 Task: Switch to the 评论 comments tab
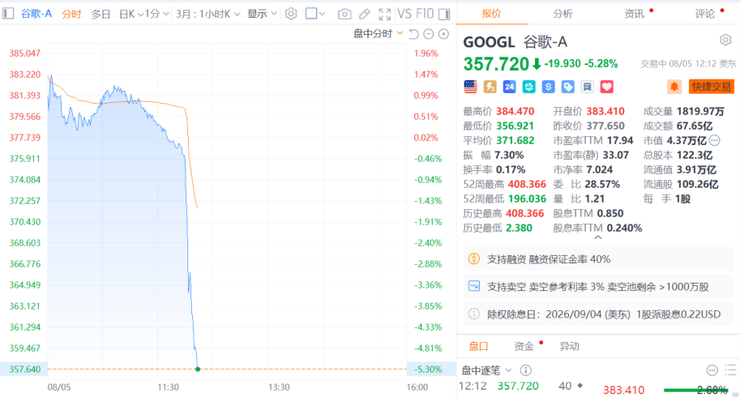click(704, 14)
